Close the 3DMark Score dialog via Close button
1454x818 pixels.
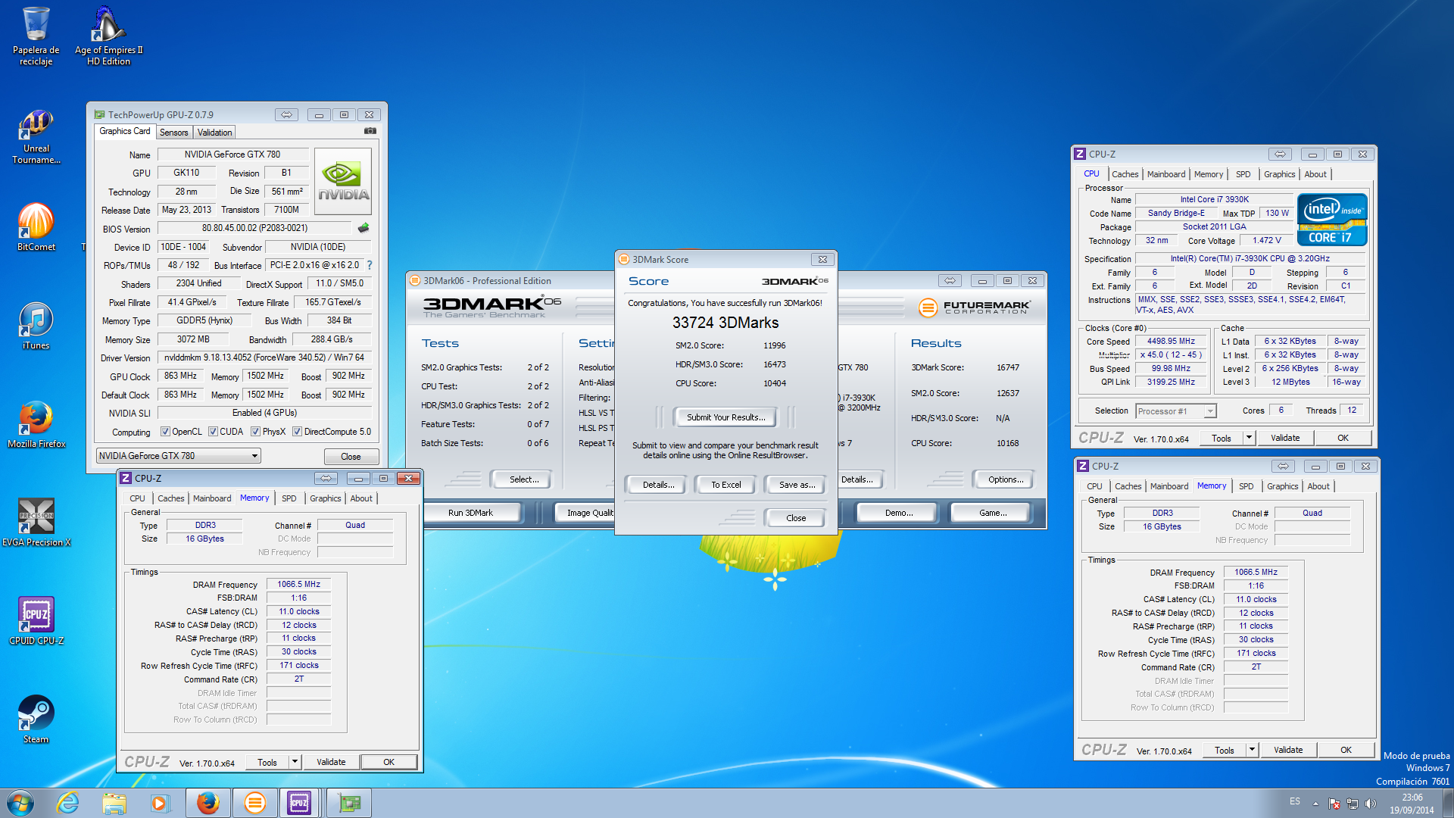[796, 518]
